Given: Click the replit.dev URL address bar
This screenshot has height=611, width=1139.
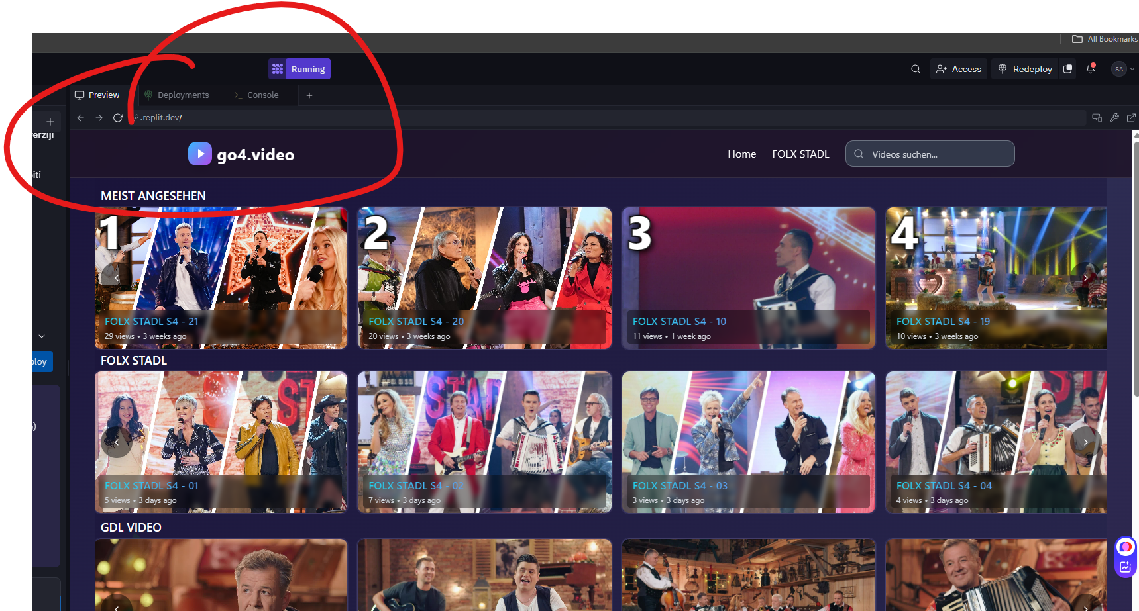Looking at the screenshot, I should point(607,118).
